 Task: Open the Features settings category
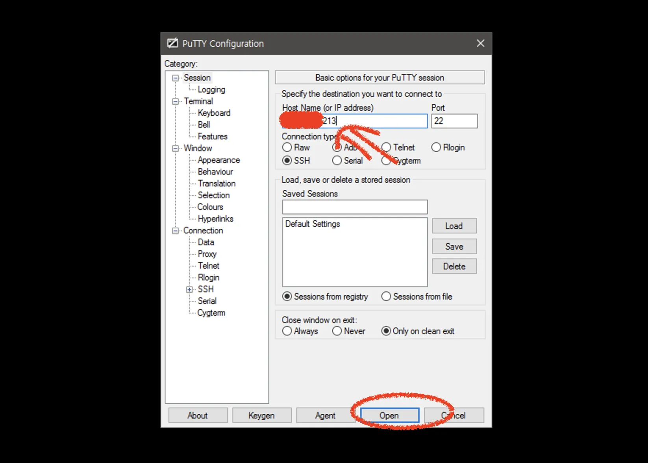(213, 137)
